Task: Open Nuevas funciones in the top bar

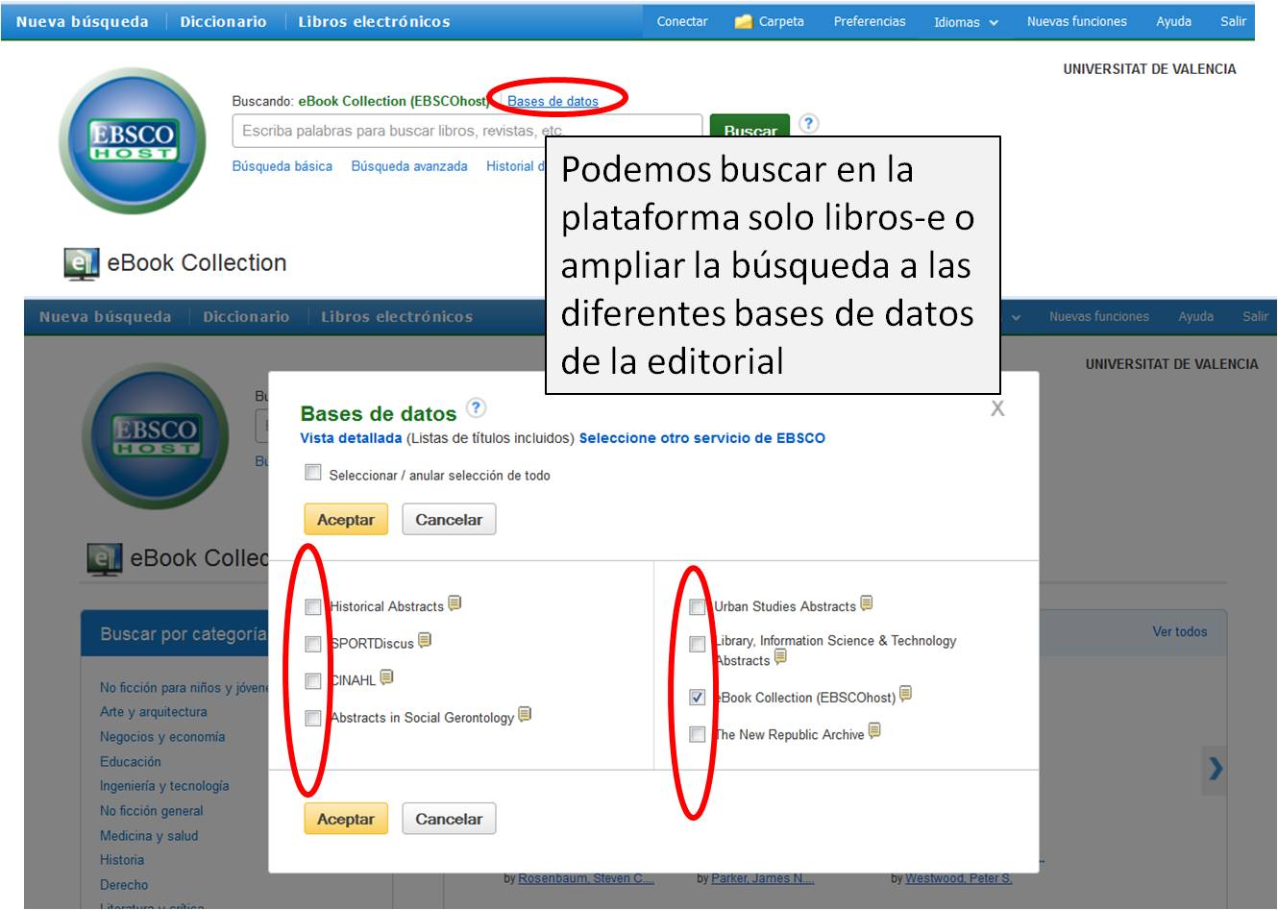Action: [x=1076, y=21]
